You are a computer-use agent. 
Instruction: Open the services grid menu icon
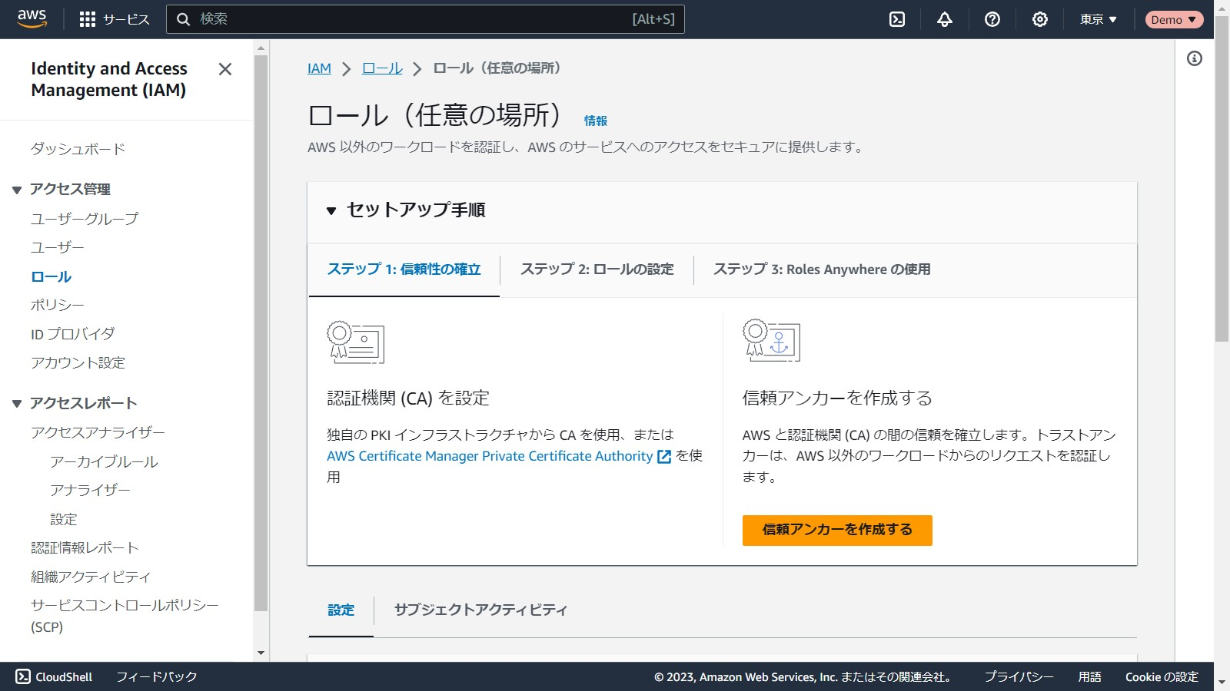(88, 19)
